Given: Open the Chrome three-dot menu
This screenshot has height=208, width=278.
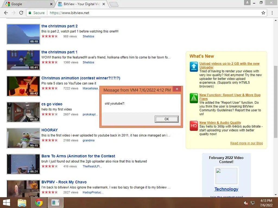Looking at the screenshot, I should (272, 13).
